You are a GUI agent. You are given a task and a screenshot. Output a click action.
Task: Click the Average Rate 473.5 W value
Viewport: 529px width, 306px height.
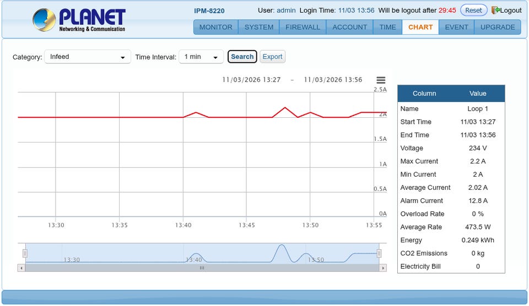tap(478, 227)
